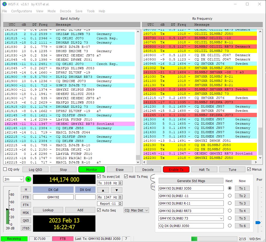Adjust Tx 1018 Hz spinner arrows

120,183
